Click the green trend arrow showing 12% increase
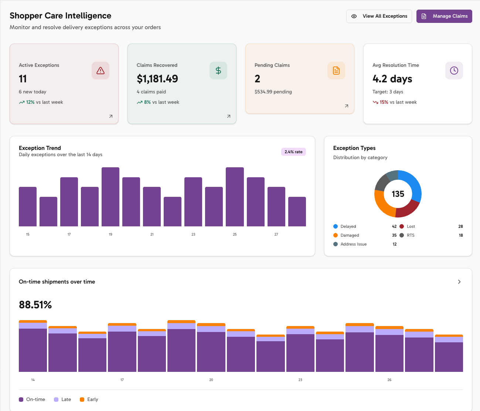This screenshot has height=411, width=480. 21,102
